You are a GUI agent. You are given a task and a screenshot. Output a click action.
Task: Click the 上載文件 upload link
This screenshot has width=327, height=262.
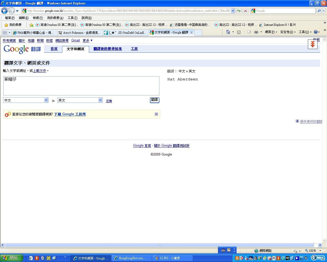pos(40,71)
